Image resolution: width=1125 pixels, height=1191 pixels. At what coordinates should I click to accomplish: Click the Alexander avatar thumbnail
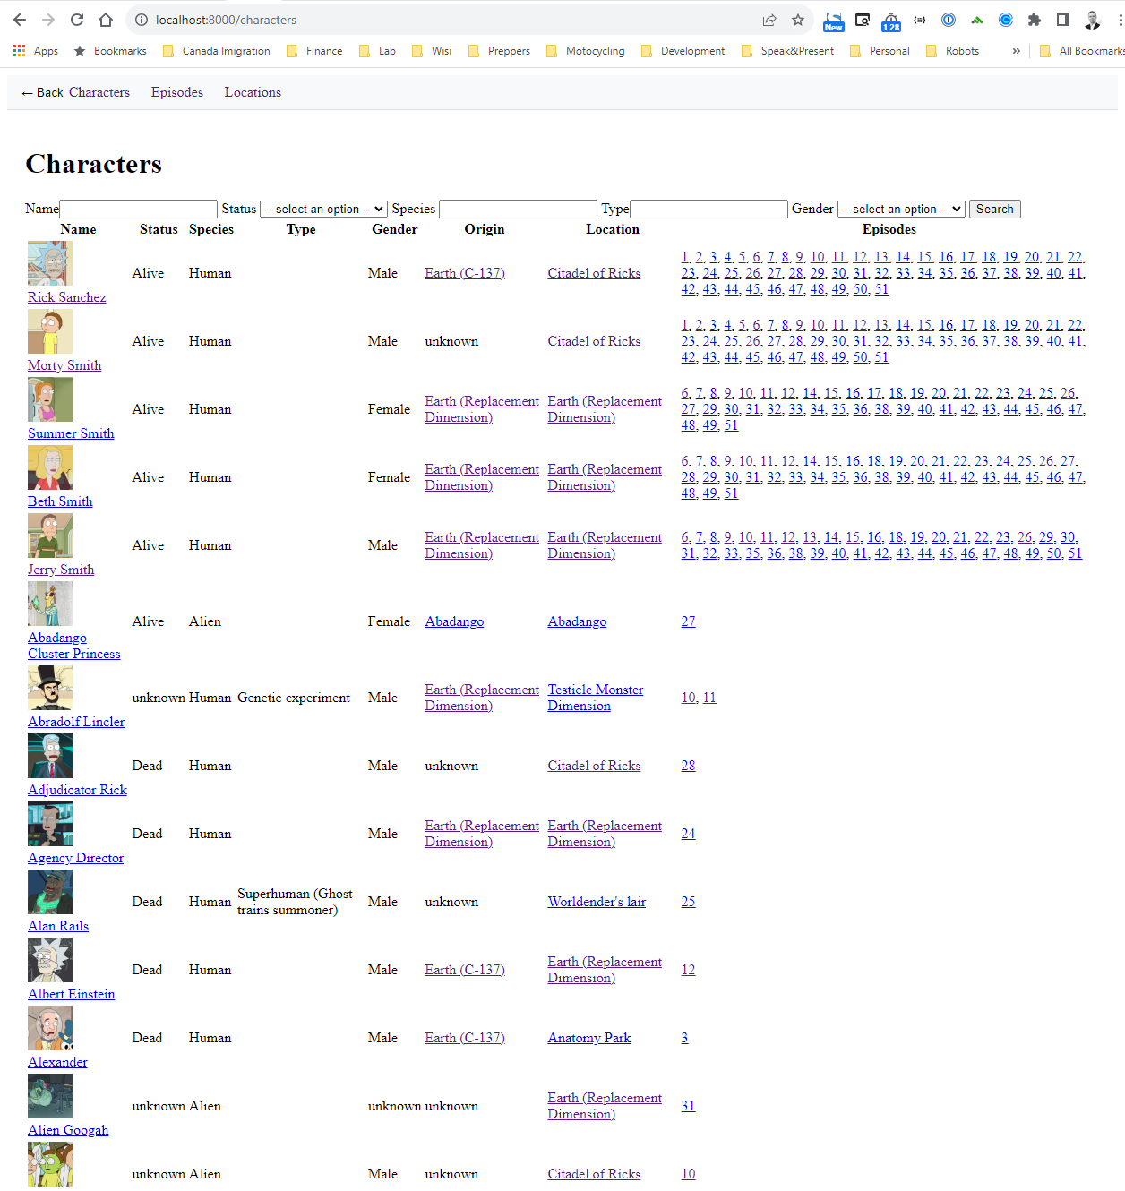(50, 1028)
